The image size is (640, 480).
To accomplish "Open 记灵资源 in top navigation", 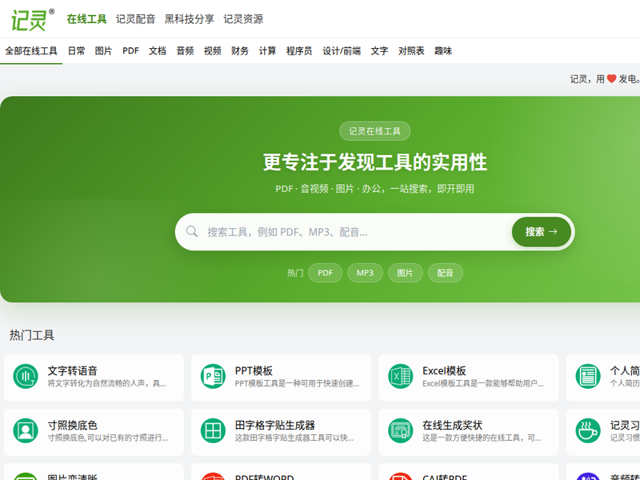I will coord(243,19).
